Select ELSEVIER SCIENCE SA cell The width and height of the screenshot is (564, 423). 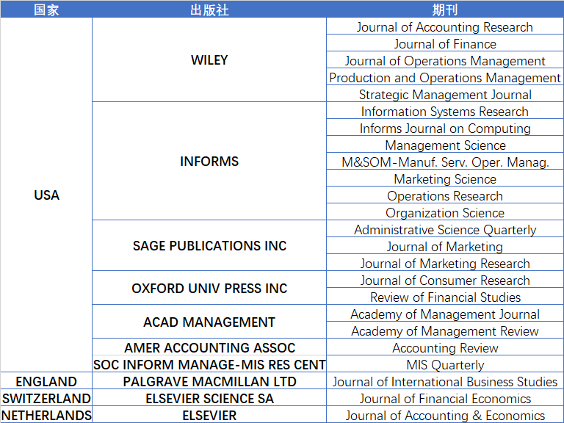click(209, 398)
